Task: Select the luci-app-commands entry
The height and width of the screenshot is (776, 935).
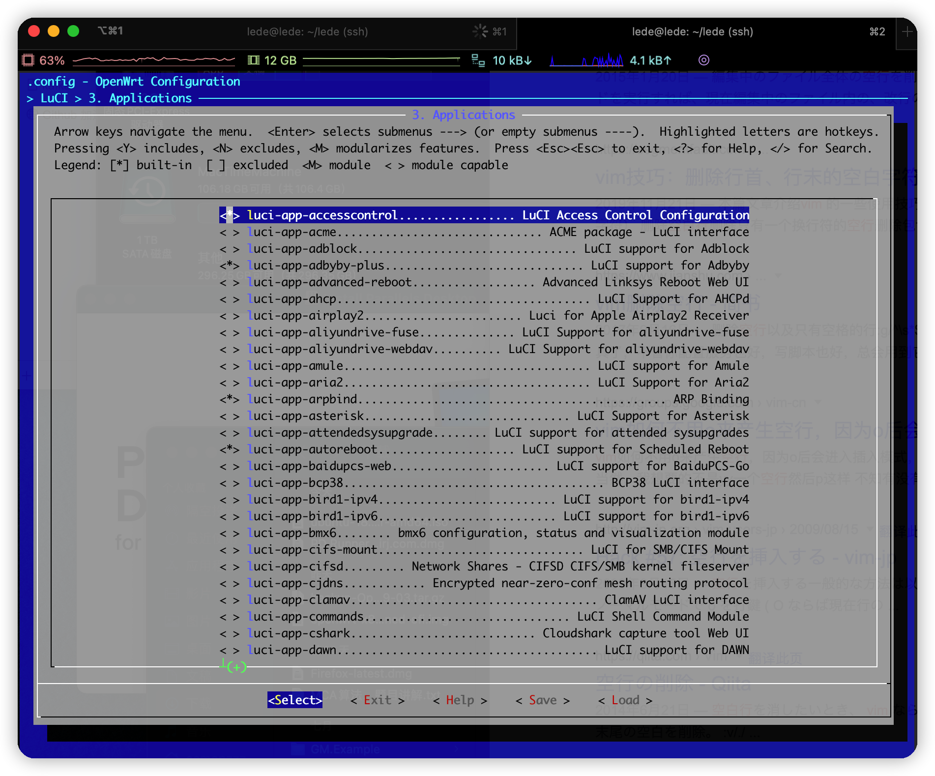Action: pos(484,617)
